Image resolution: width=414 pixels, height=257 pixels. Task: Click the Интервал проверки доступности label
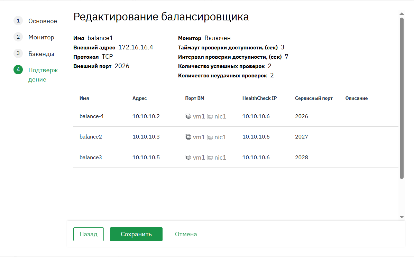(230, 57)
